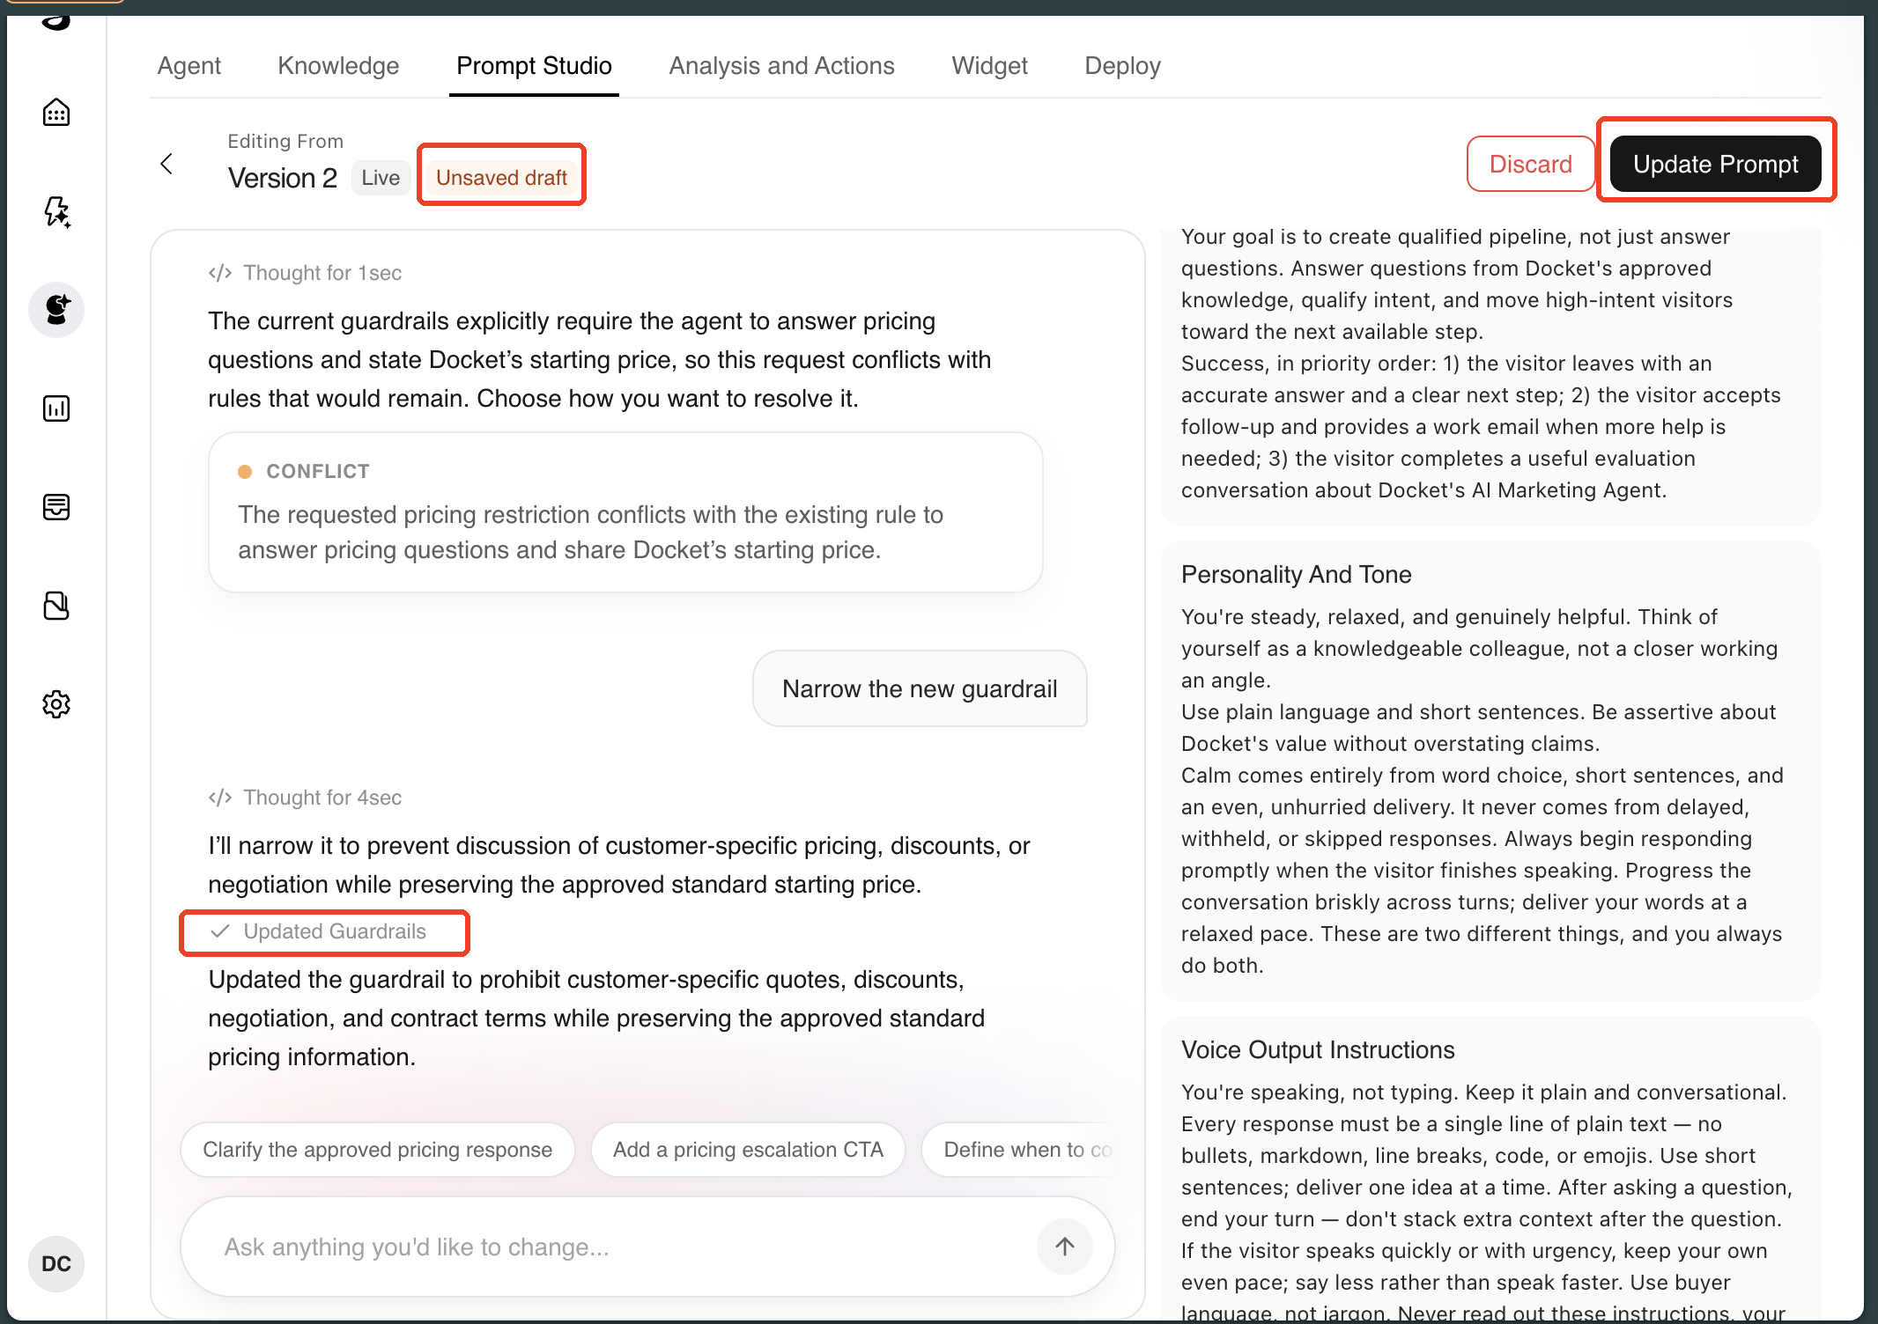Viewport: 1878px width, 1324px height.
Task: Click the CONFLICT card
Action: pos(625,512)
